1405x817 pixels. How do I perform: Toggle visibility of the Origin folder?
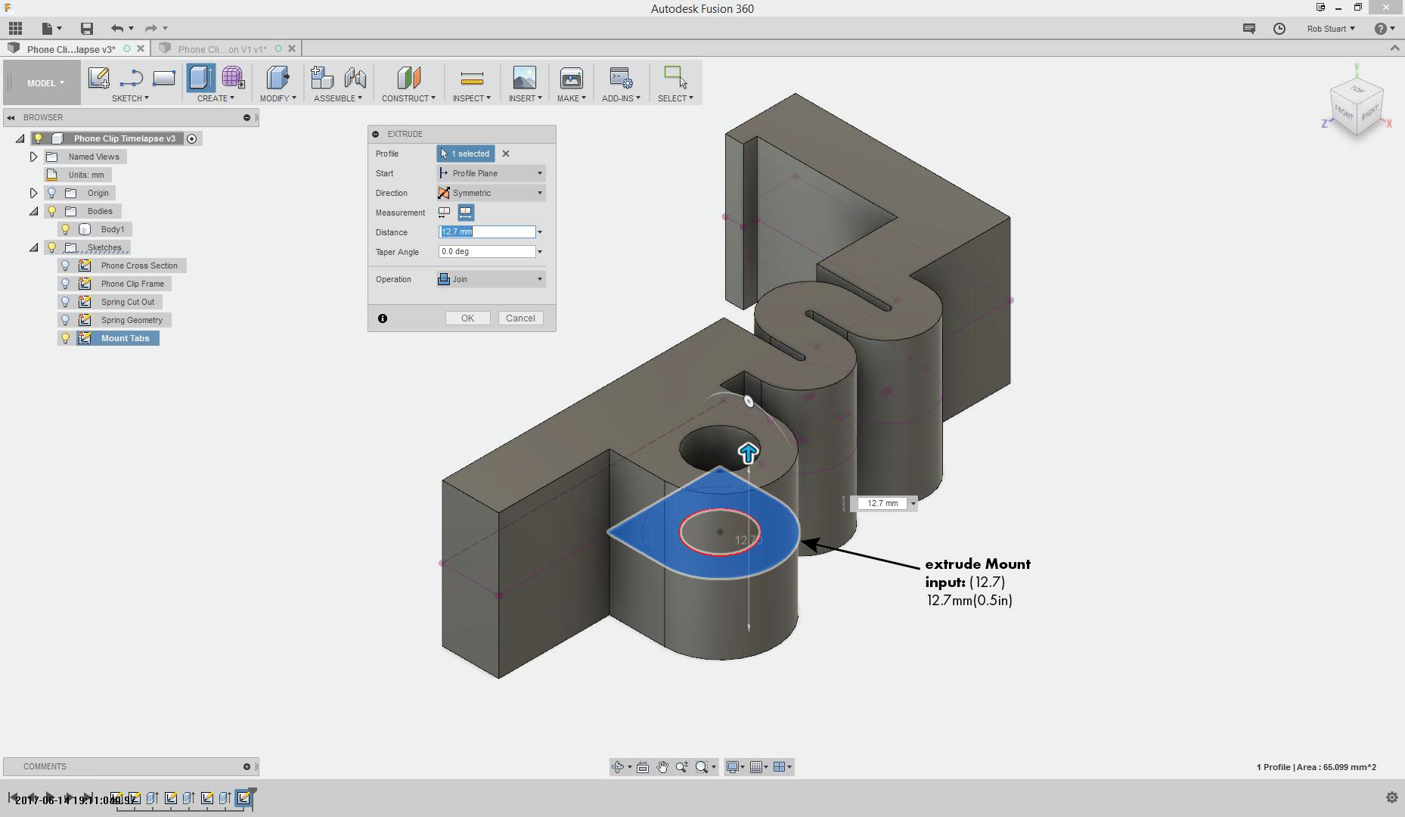[x=51, y=193]
